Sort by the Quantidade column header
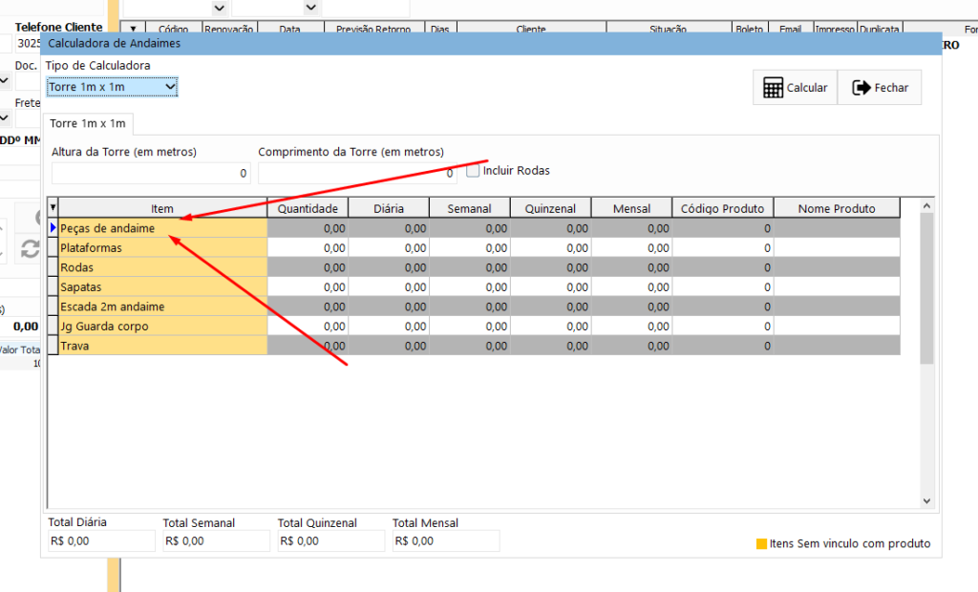This screenshot has height=592, width=978. 308,208
